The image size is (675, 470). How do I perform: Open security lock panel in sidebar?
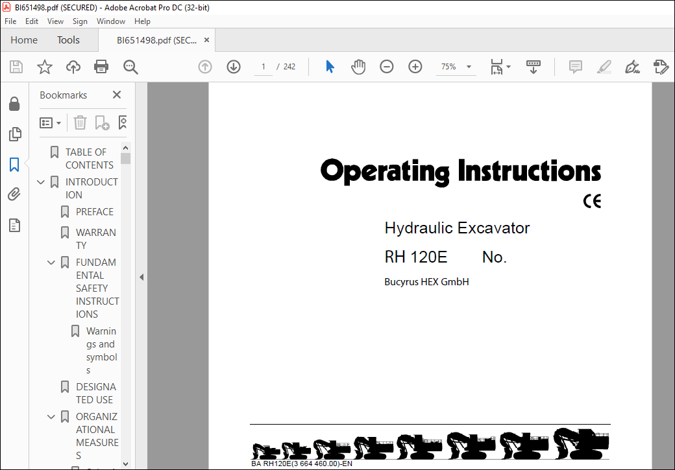click(14, 104)
